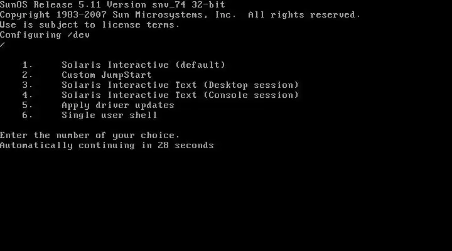Click the number 3. menu index
This screenshot has height=251, width=452.
tap(28, 85)
